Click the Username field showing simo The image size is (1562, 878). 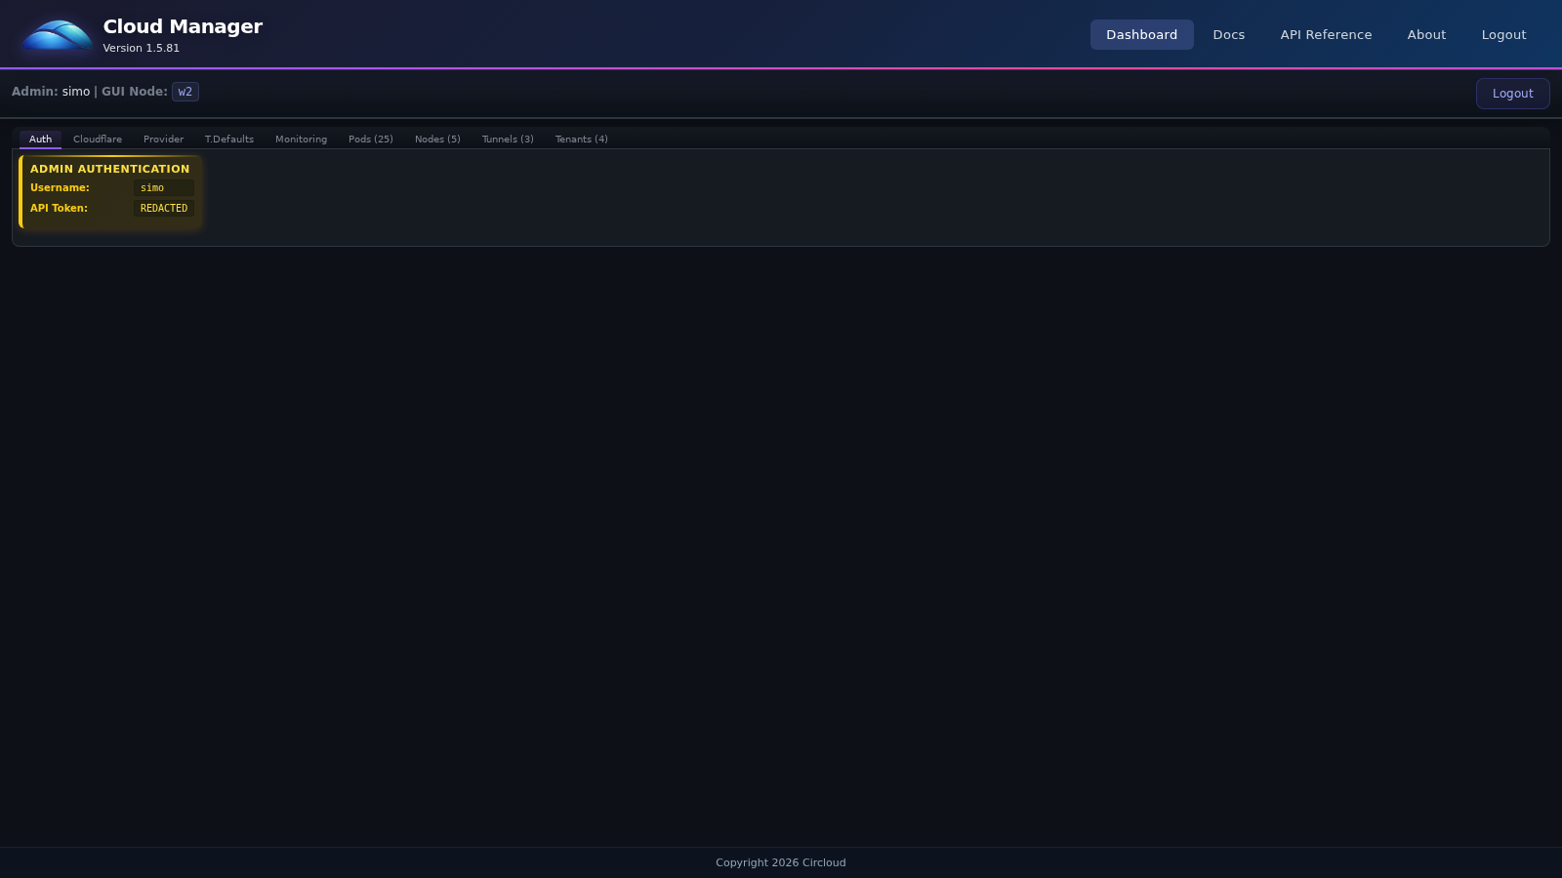[x=163, y=187]
